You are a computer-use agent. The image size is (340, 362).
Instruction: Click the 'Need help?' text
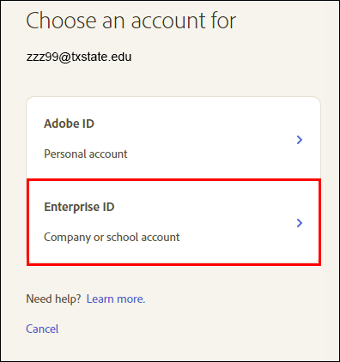coord(54,299)
